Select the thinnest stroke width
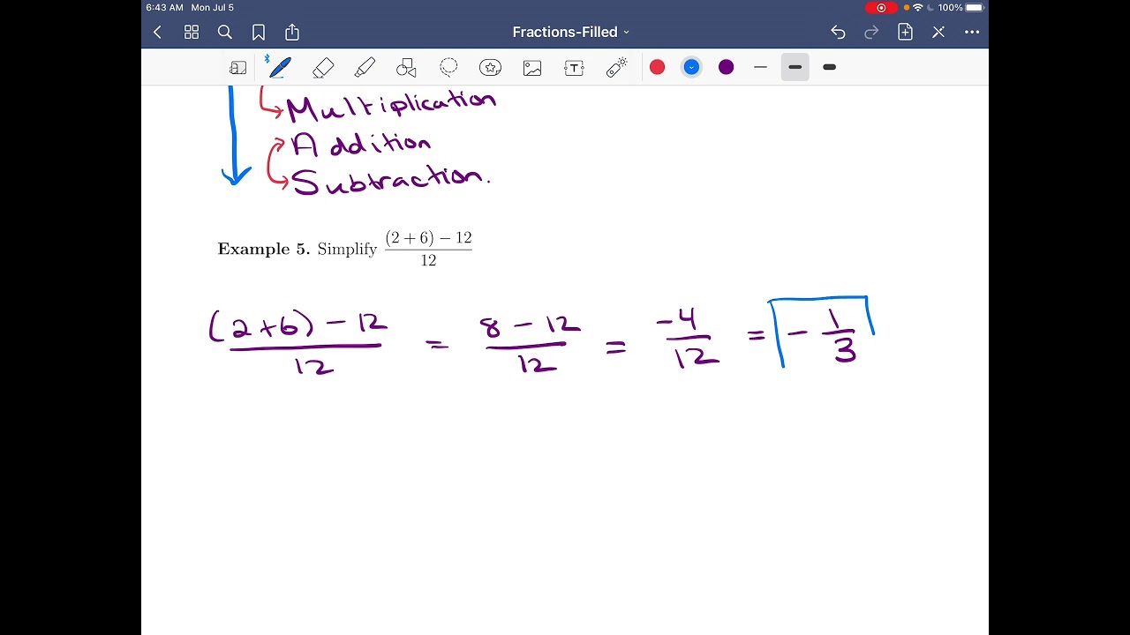1130x635 pixels. pyautogui.click(x=760, y=67)
